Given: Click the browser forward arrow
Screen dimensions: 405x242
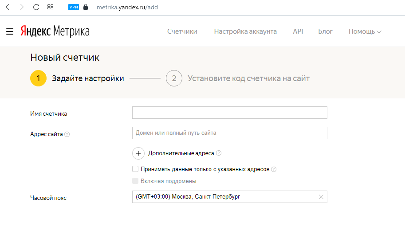Looking at the screenshot, I should pos(22,7).
